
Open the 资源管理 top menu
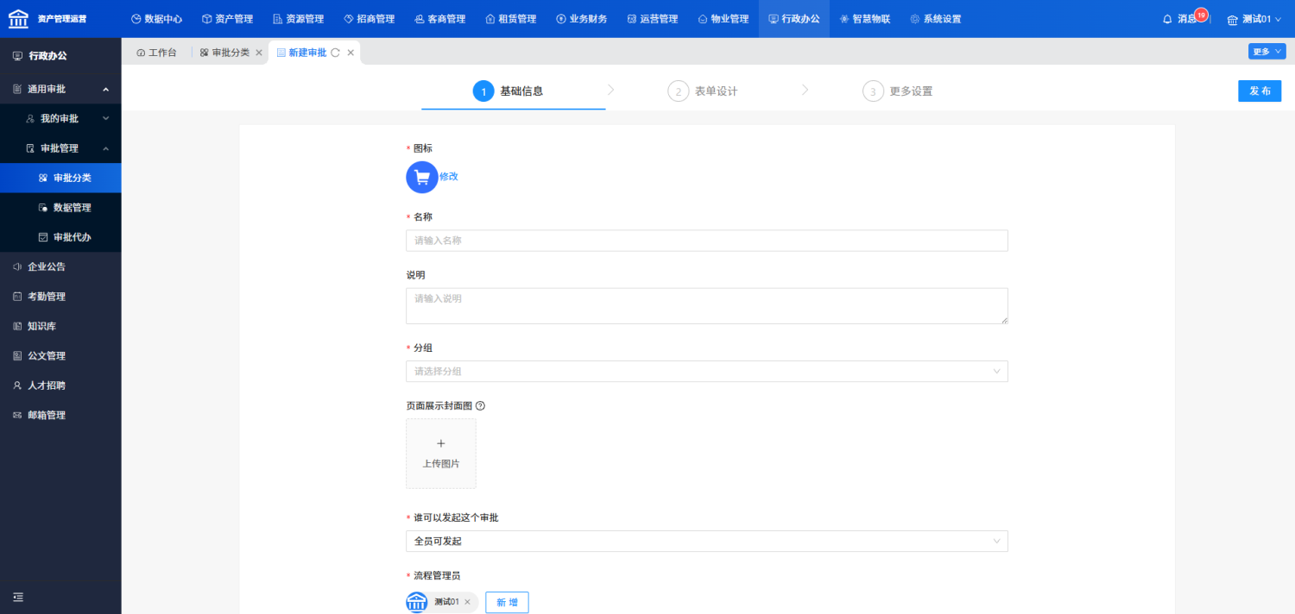point(298,19)
